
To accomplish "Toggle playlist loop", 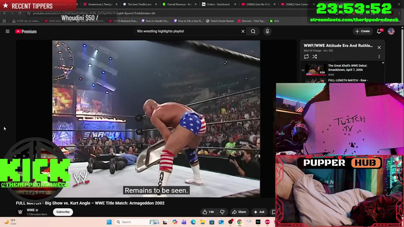I will [306, 57].
